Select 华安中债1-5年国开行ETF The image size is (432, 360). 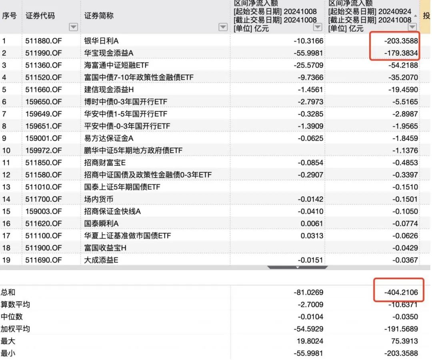[x=210, y=114]
